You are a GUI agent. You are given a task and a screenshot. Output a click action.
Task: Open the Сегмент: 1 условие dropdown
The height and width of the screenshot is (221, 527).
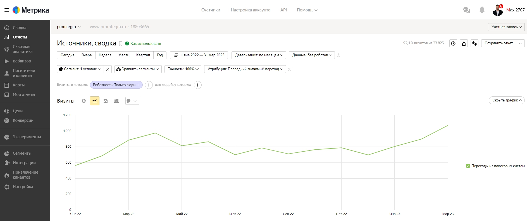coord(80,69)
